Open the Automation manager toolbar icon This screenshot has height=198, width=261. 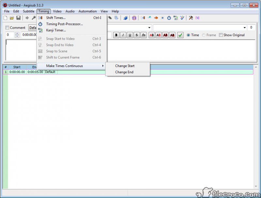point(125,18)
